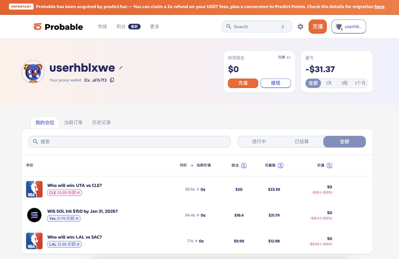Click the Yes 21.79 份额 tag

[64, 218]
